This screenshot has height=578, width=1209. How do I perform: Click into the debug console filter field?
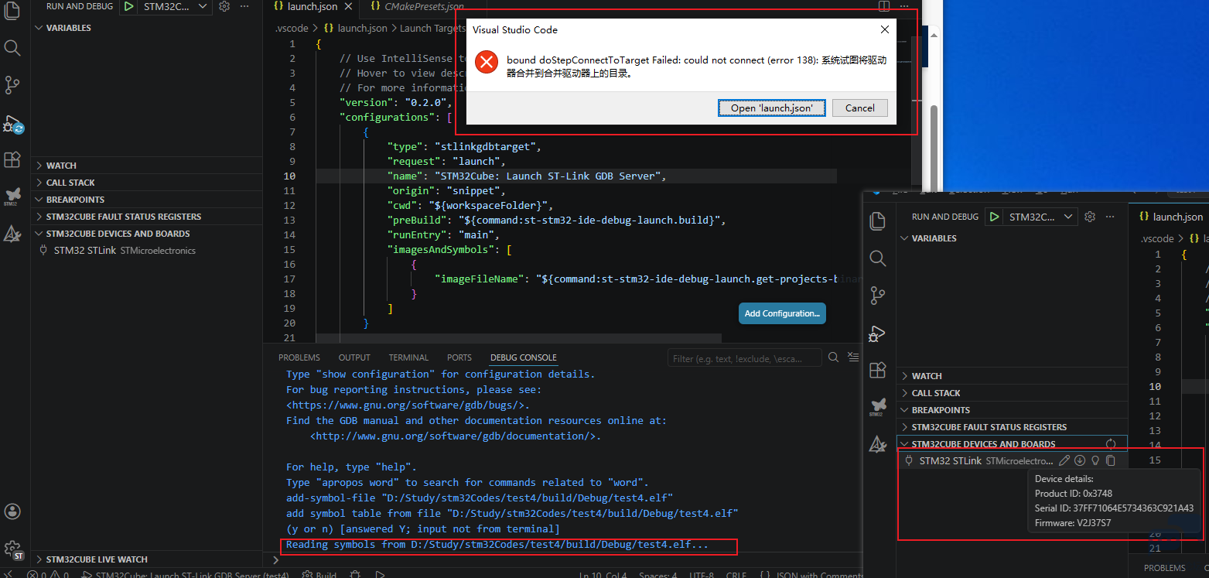pos(743,358)
